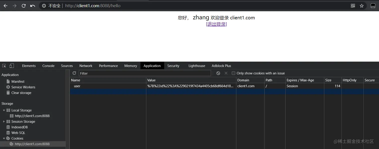Open Service Workers in sidebar
Screen dimensions: 379x149
click(x=23, y=87)
